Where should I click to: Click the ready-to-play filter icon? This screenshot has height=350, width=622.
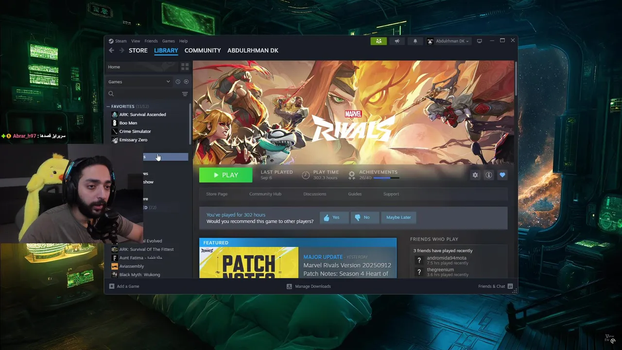point(186,82)
